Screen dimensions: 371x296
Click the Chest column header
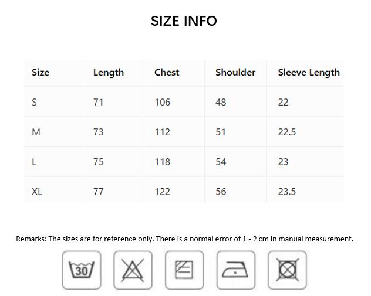(x=167, y=73)
